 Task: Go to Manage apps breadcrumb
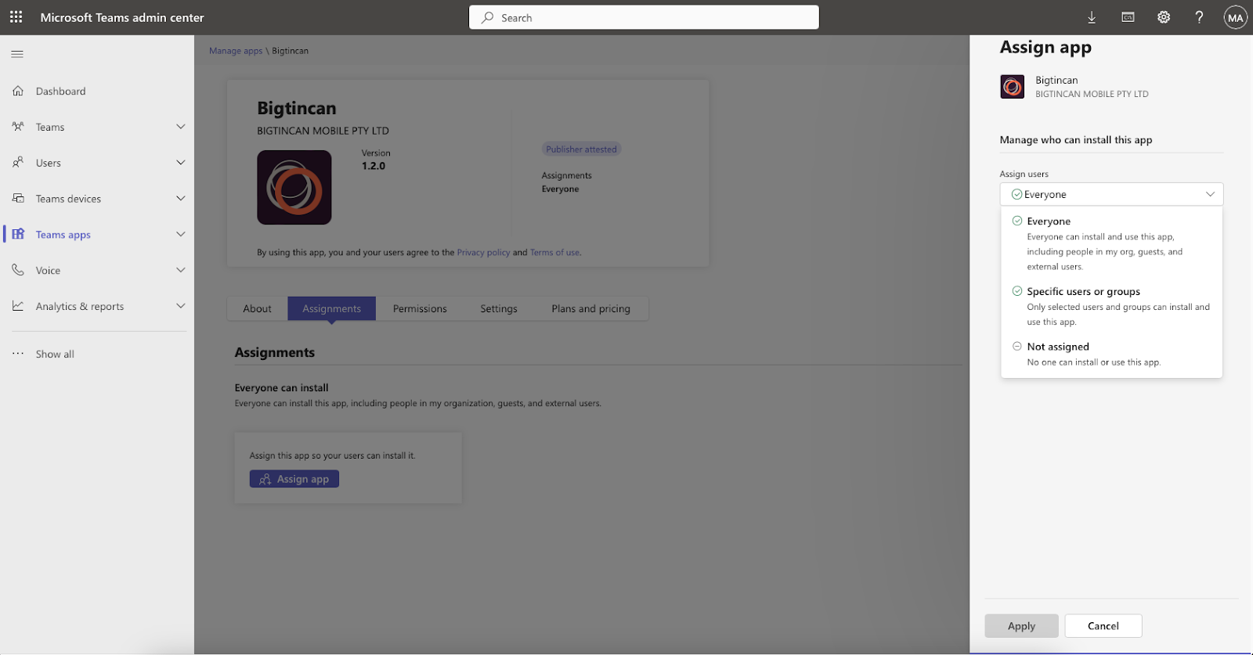point(236,51)
